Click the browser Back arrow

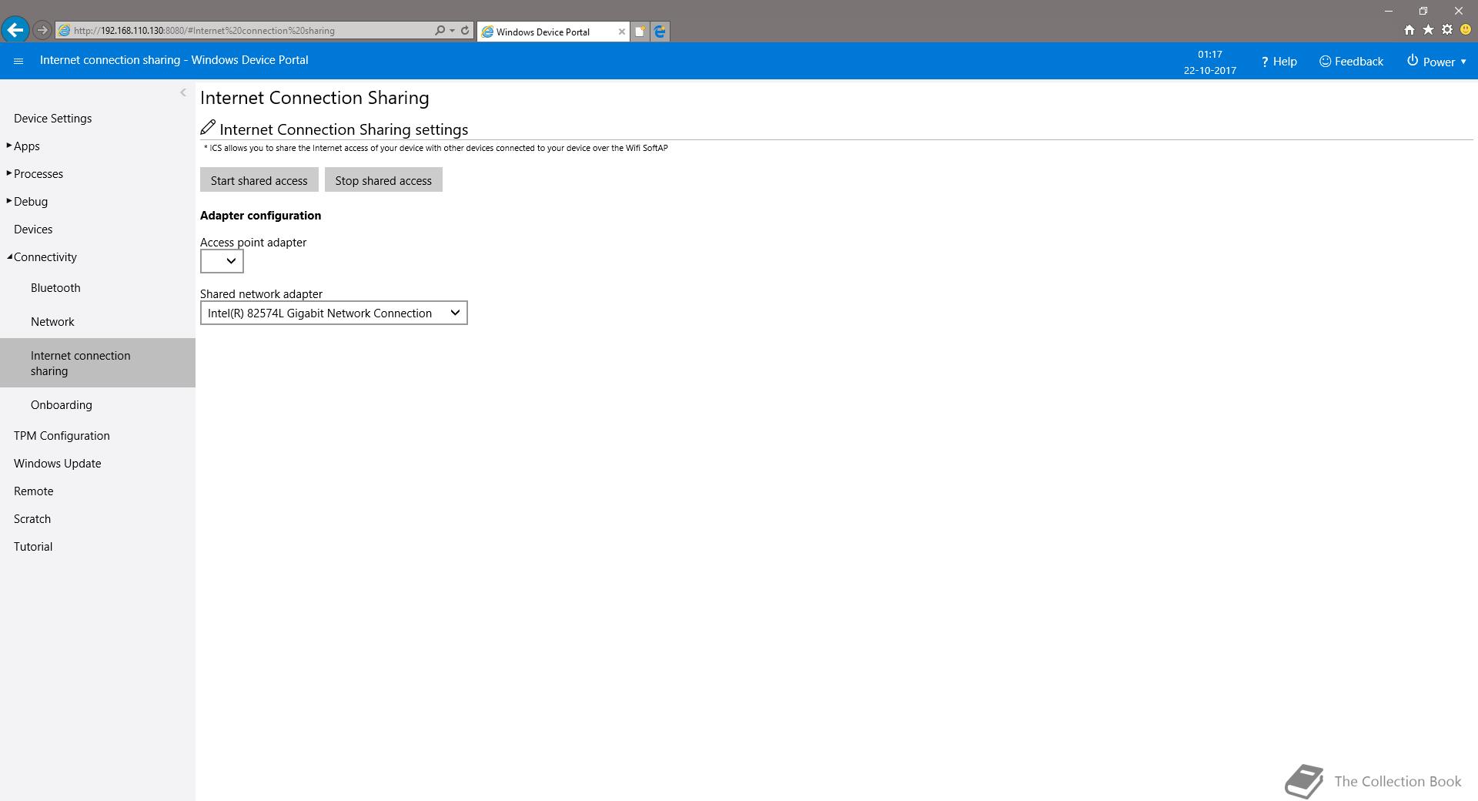pos(15,30)
